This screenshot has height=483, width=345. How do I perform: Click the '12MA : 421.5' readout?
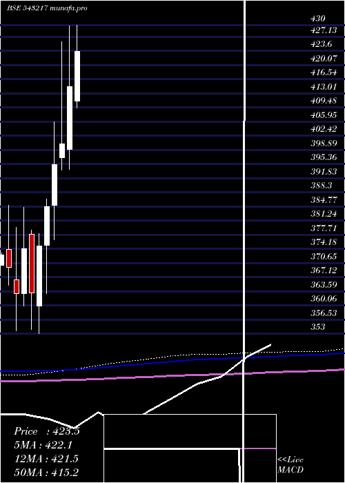coord(46,458)
